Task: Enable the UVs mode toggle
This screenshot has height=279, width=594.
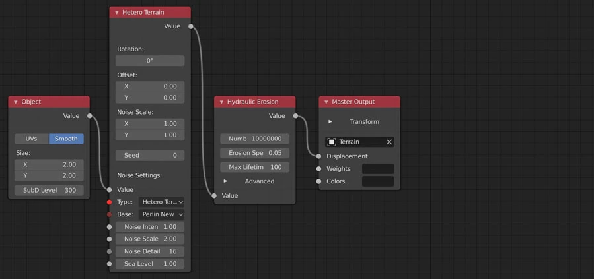Action: click(x=32, y=139)
